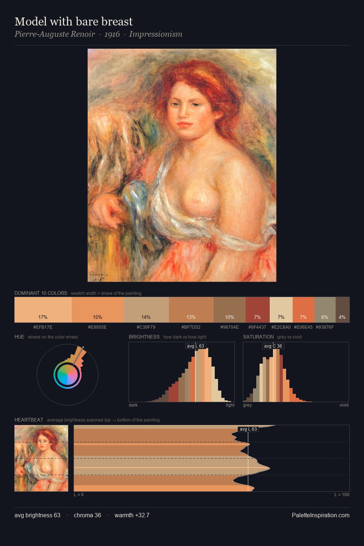Click the heartbeat avg L 63 label
364x546 pixels.
pyautogui.click(x=248, y=429)
